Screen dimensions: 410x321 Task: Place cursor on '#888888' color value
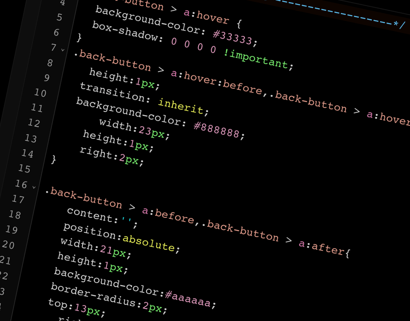coord(216,130)
